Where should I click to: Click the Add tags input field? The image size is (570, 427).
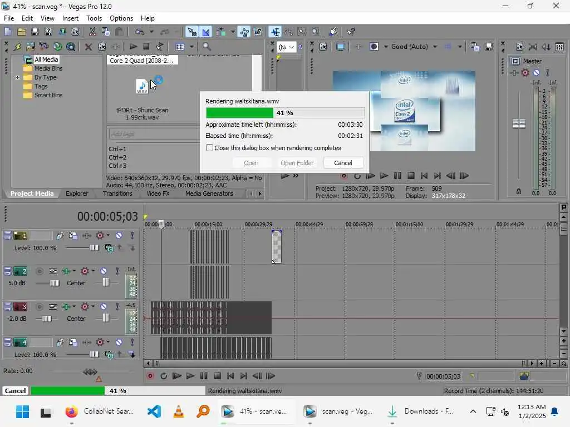click(x=154, y=134)
